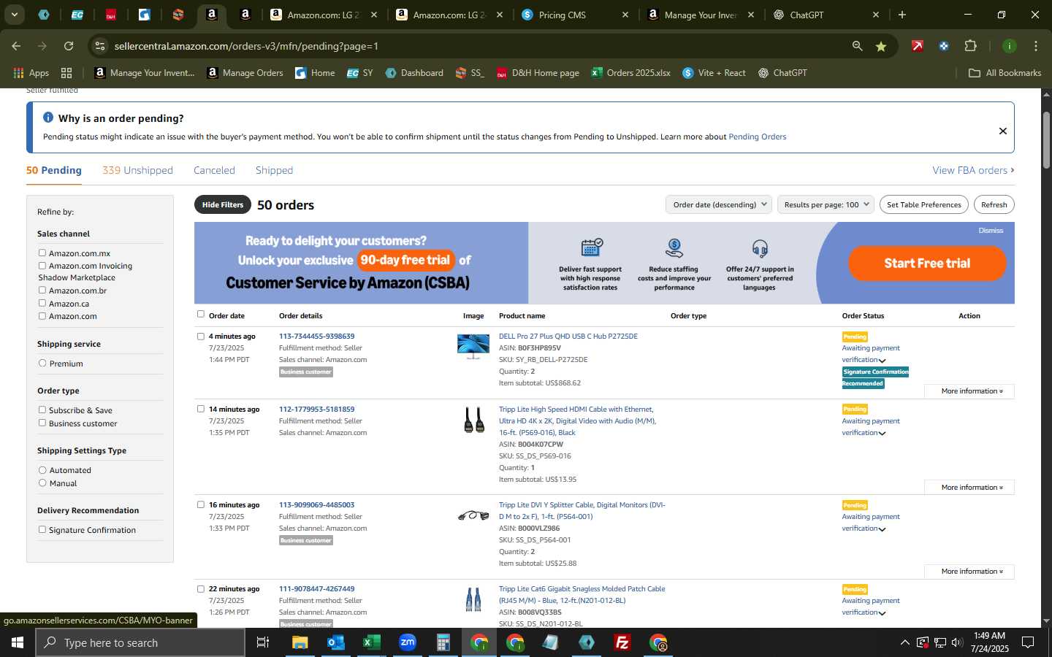
Task: Open File Explorer from taskbar
Action: [x=300, y=642]
